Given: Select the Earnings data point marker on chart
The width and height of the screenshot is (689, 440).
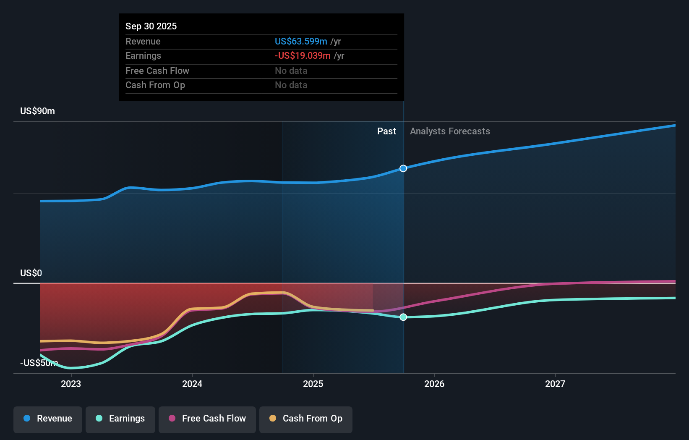Looking at the screenshot, I should [x=403, y=317].
